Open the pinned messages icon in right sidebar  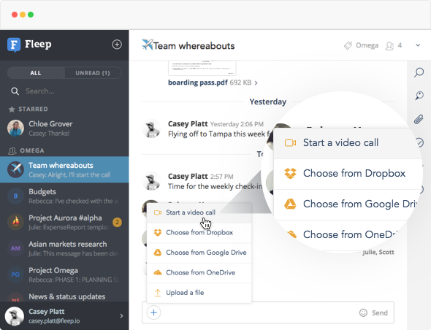(419, 96)
